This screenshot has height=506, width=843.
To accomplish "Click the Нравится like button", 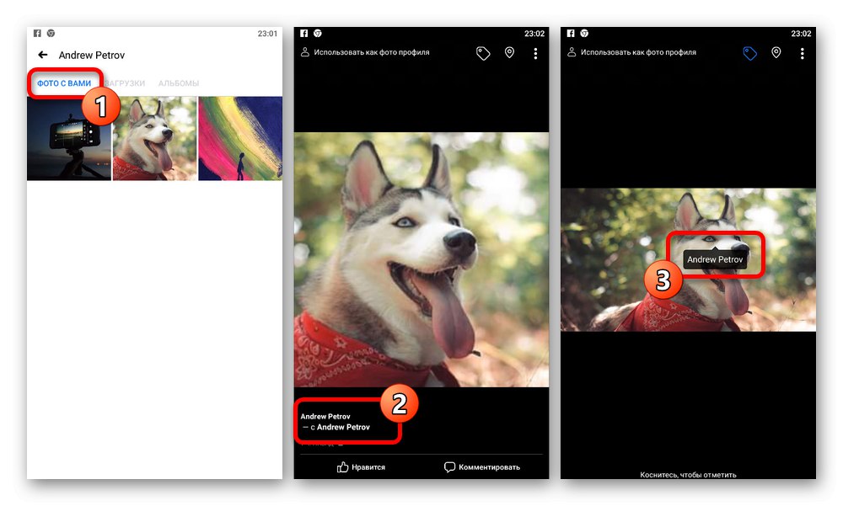I will pos(361,467).
